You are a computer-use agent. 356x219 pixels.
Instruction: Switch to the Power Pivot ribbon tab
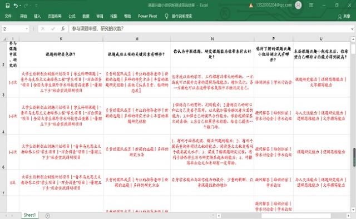click(x=147, y=16)
